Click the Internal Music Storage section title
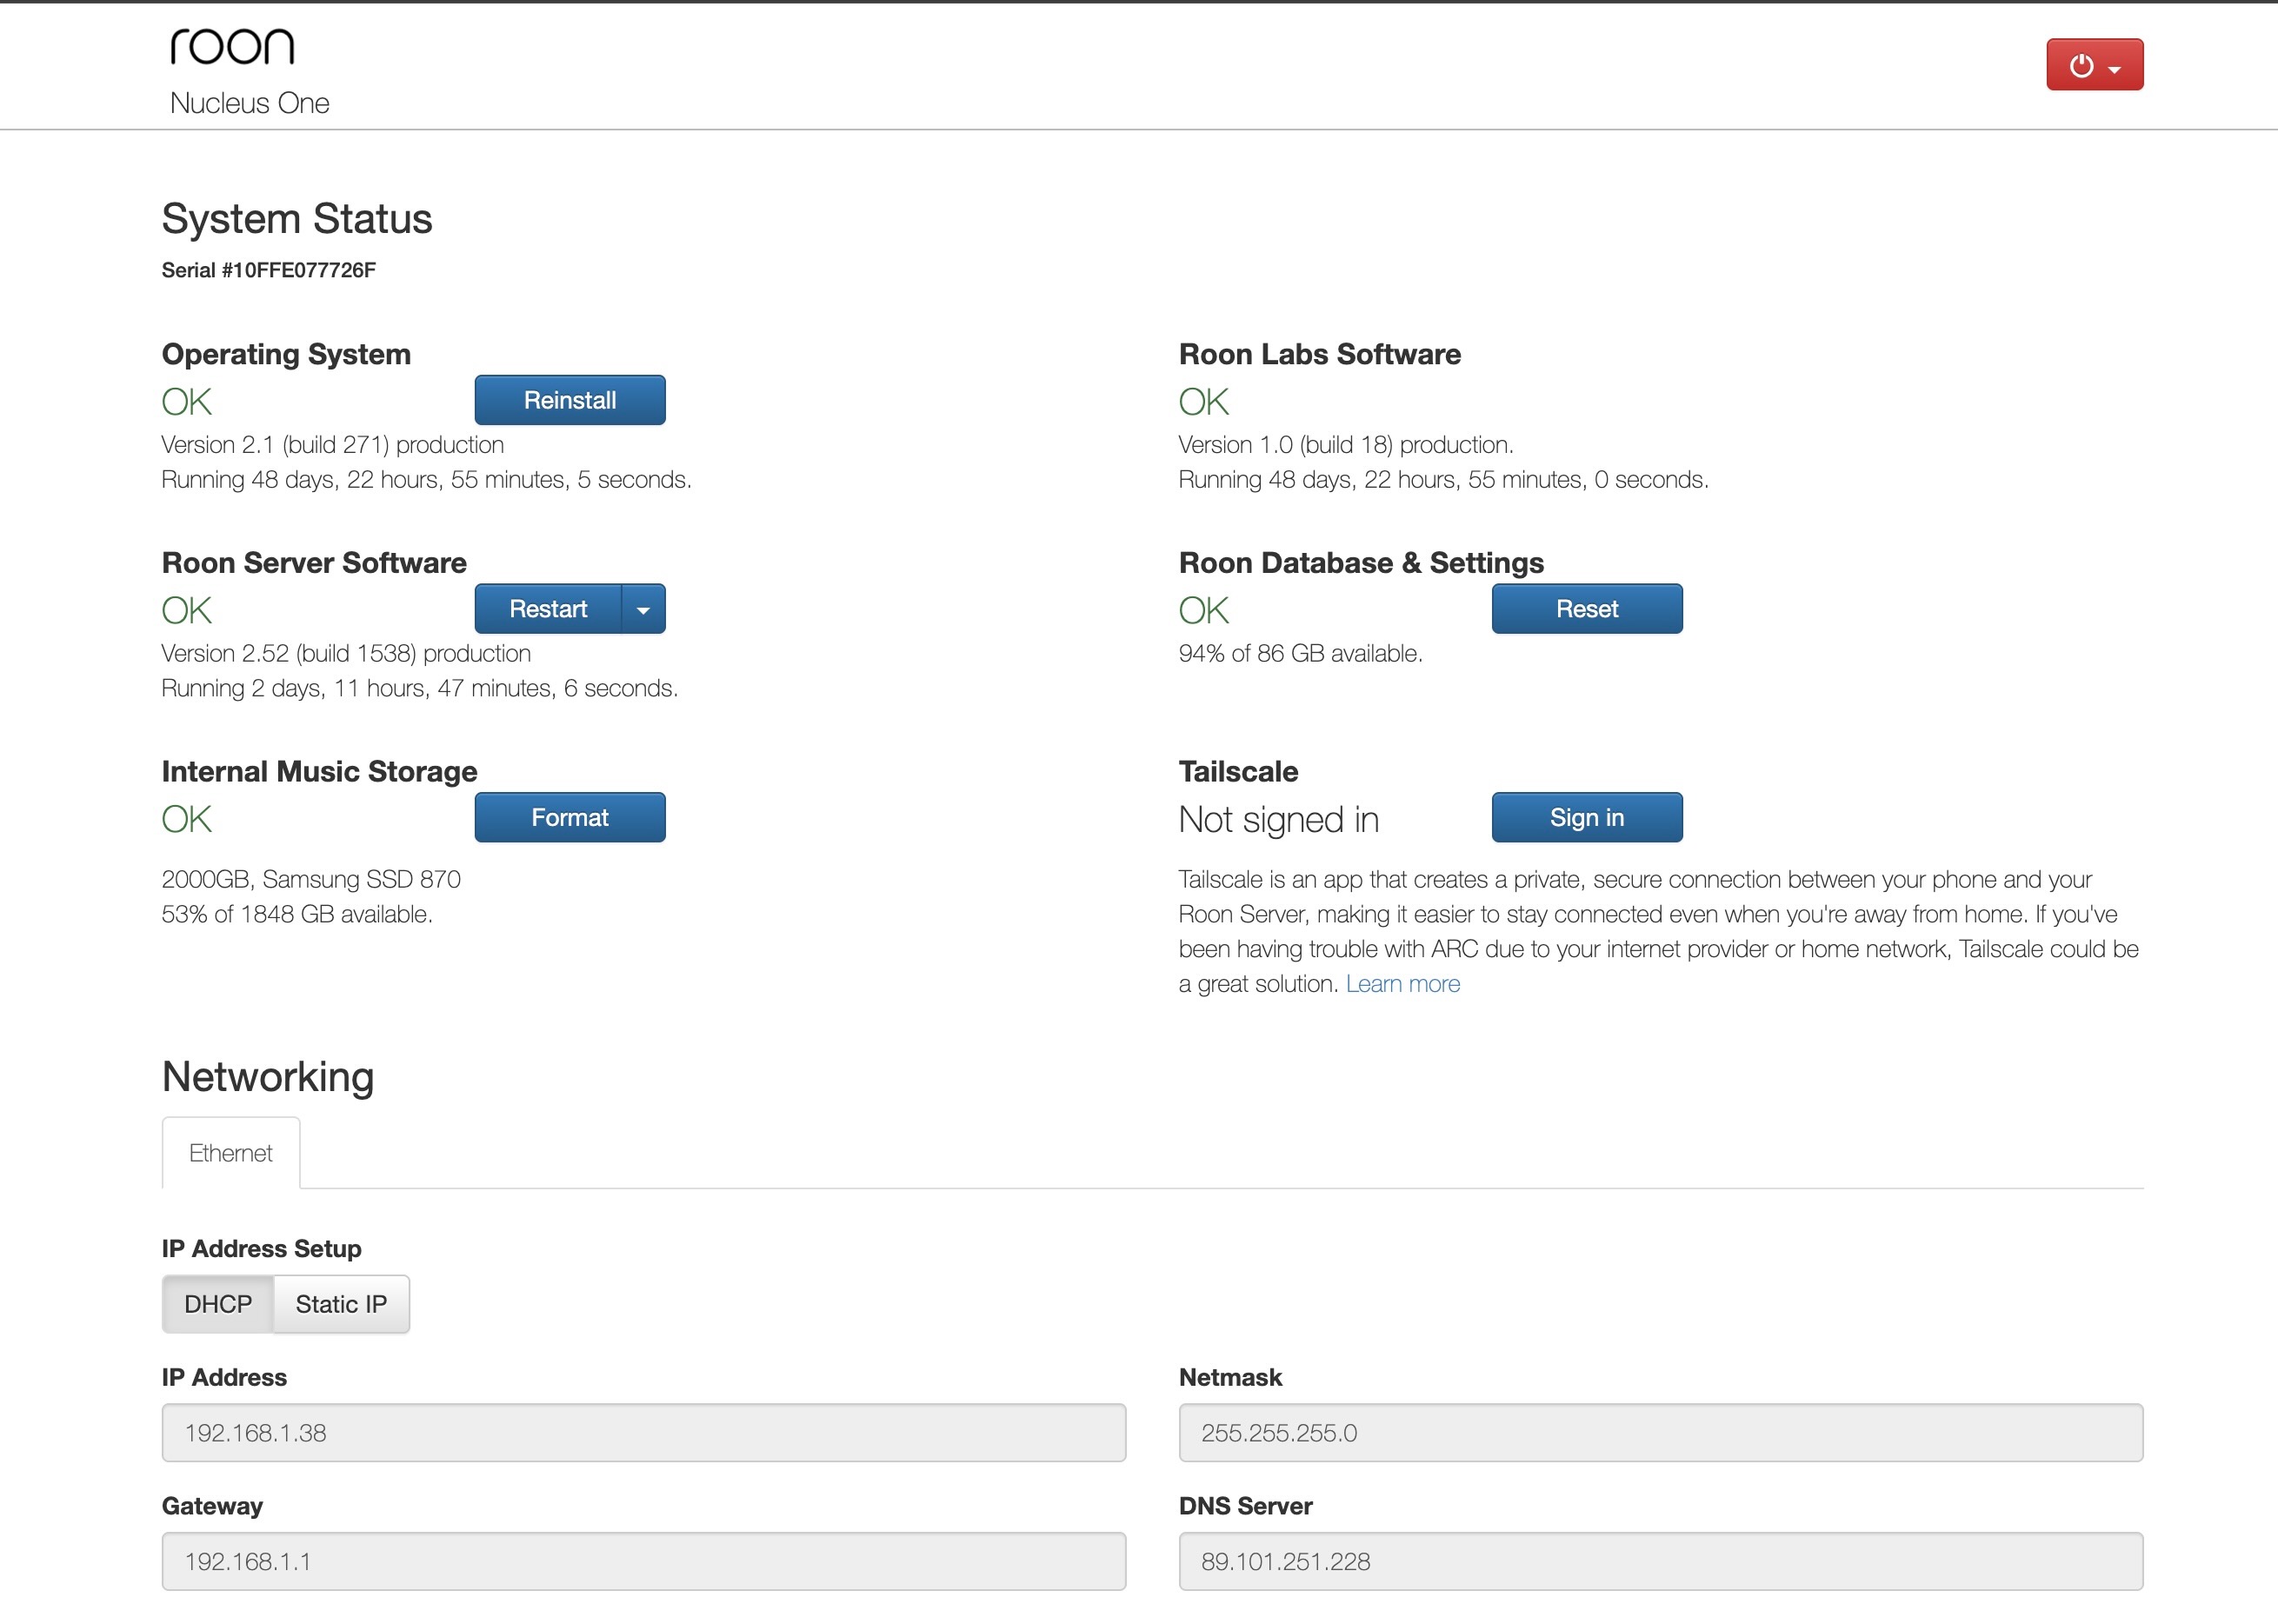This screenshot has height=1624, width=2278. [x=319, y=772]
